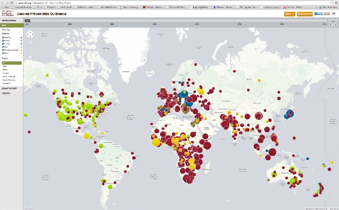Click the map zoom slider handle
The width and height of the screenshot is (339, 210).
click(x=30, y=53)
